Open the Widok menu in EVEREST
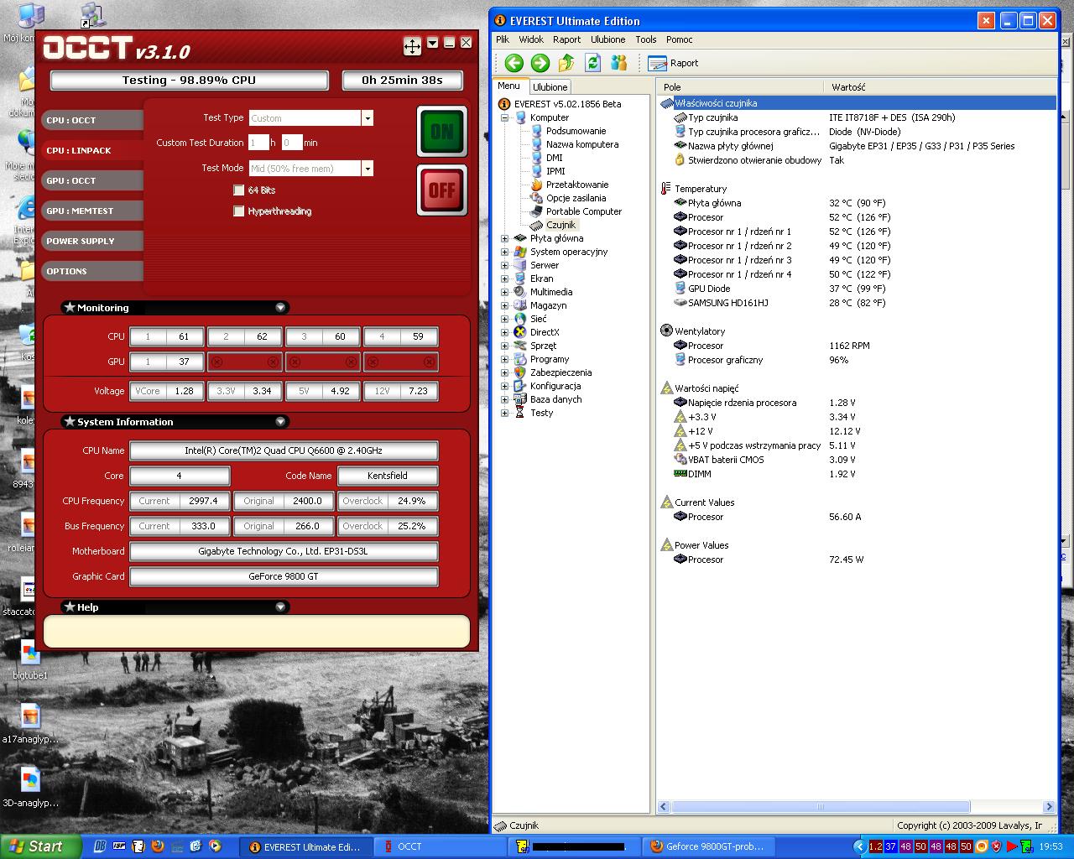The height and width of the screenshot is (859, 1074). point(531,39)
